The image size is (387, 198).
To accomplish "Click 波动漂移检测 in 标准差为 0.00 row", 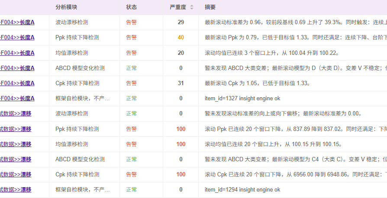I will click(x=72, y=114).
